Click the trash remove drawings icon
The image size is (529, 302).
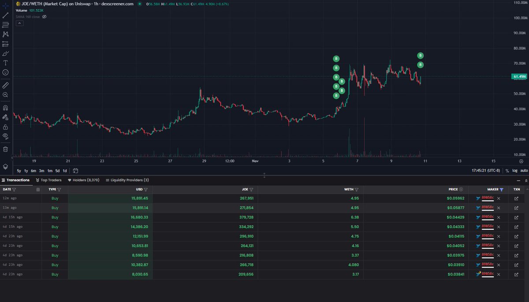(5, 149)
